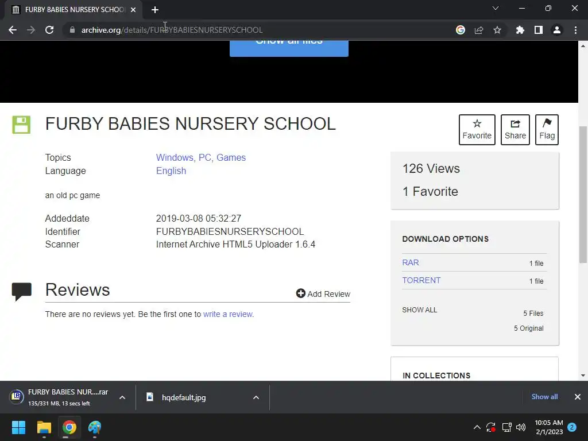This screenshot has height=441, width=588.
Task: Close the downloads bar
Action: point(578,396)
